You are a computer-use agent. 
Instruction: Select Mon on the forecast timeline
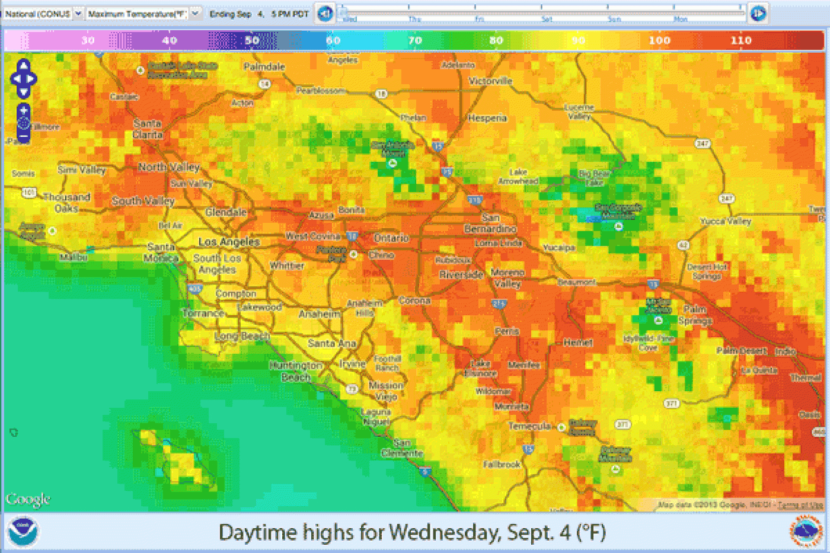[x=680, y=19]
